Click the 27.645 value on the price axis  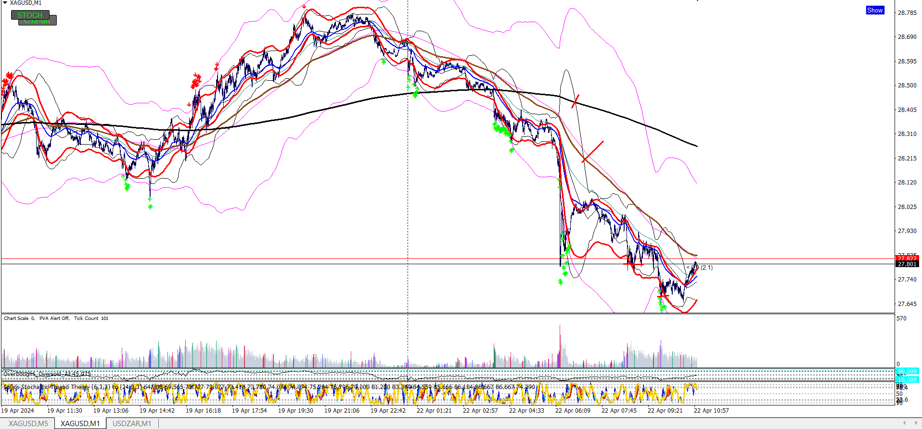[x=907, y=304]
